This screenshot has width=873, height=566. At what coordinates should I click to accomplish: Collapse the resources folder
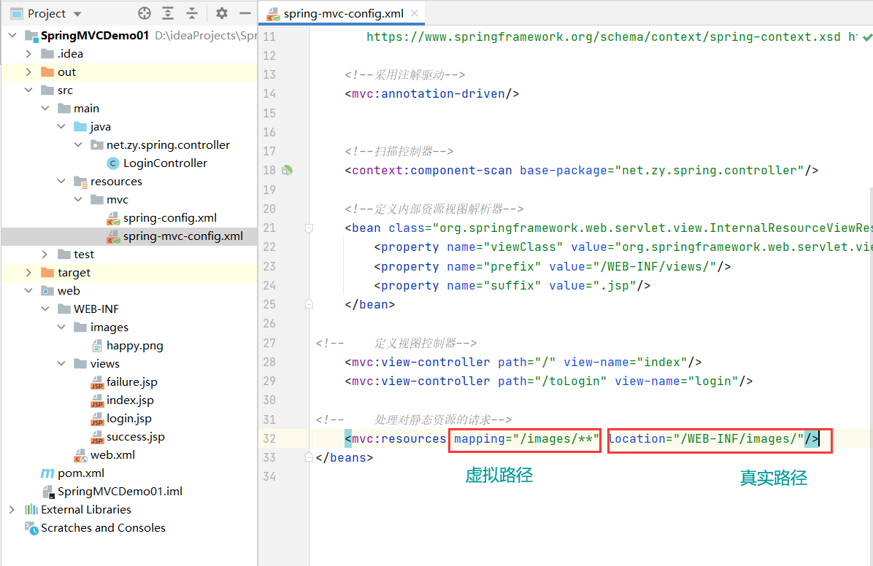click(61, 182)
